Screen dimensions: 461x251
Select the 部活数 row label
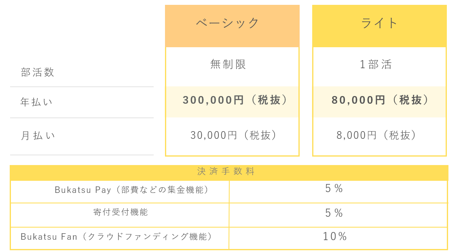pos(37,72)
